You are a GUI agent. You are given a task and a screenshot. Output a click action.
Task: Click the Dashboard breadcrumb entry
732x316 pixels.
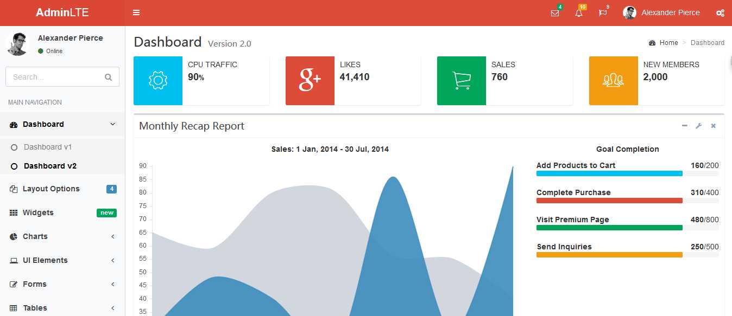point(708,43)
